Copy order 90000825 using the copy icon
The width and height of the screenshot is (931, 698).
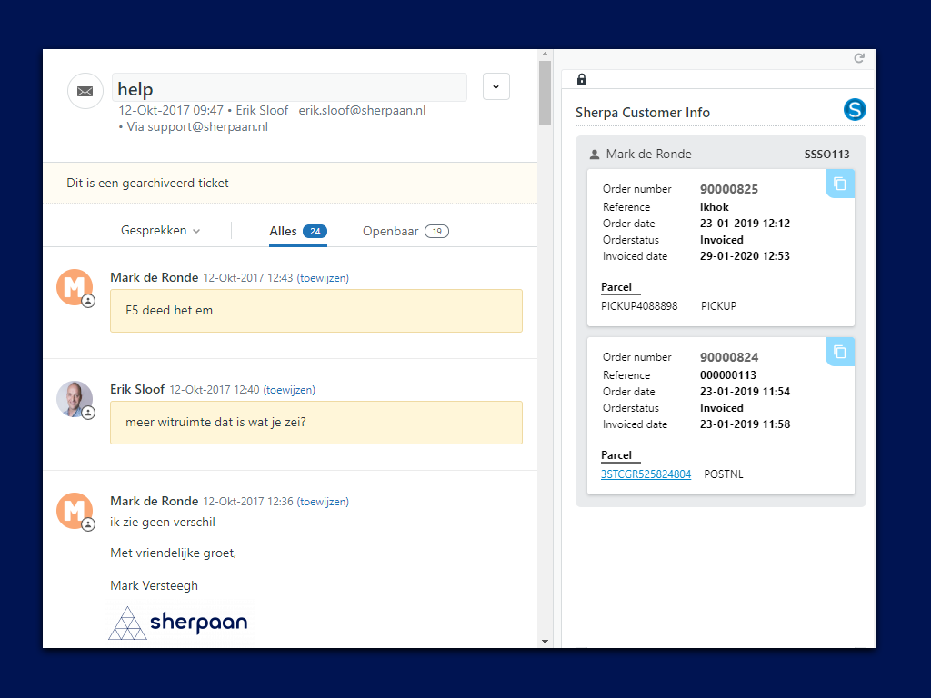tap(840, 184)
